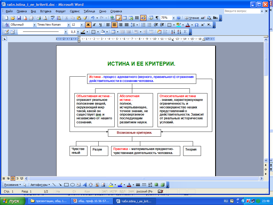Select the Rectangle drawing tool
Screen dimensions: 273x205
point(66,185)
